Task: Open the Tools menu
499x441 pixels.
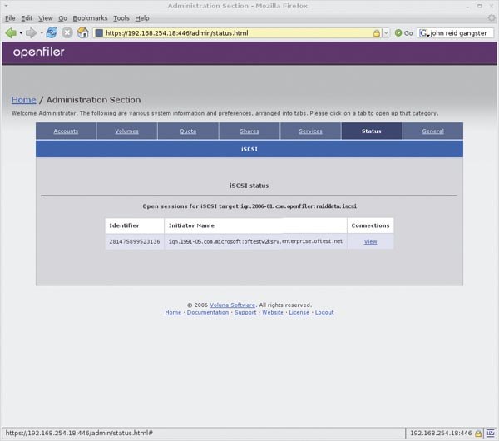Action: pos(121,18)
